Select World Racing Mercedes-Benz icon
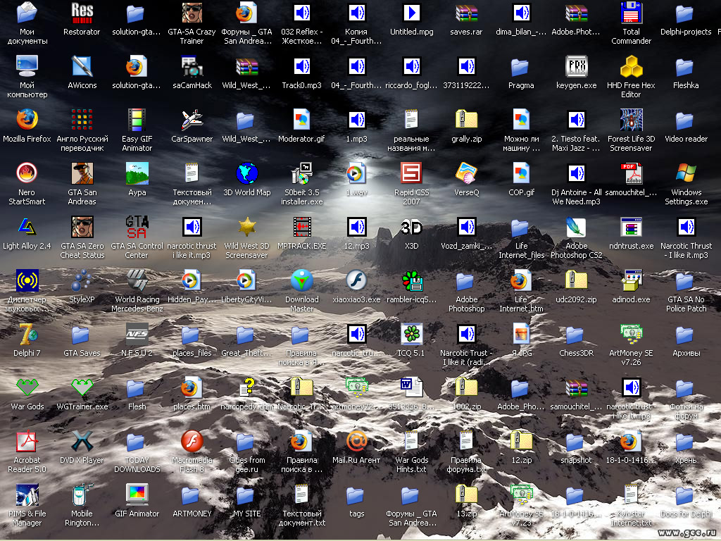 tap(137, 280)
